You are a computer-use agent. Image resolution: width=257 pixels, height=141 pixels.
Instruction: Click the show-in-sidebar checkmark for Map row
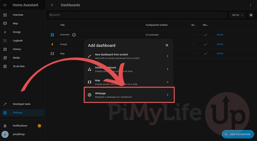(205, 54)
